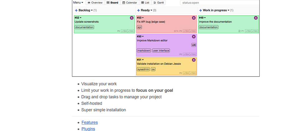The image size is (297, 131).
Task: Add a task using Ready column plus icon
Action: (138, 10)
